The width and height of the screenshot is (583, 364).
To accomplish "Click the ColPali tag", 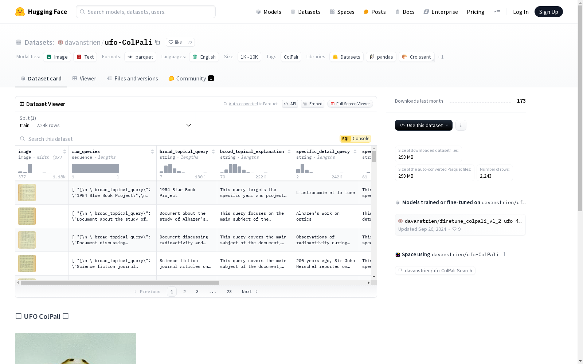I will 291,57.
